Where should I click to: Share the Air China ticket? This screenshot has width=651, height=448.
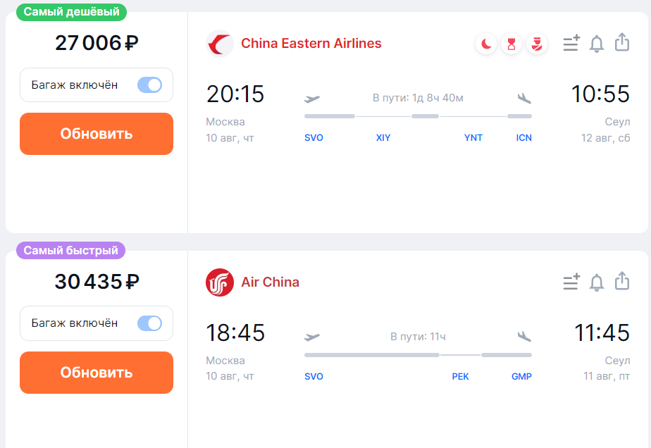(x=622, y=281)
